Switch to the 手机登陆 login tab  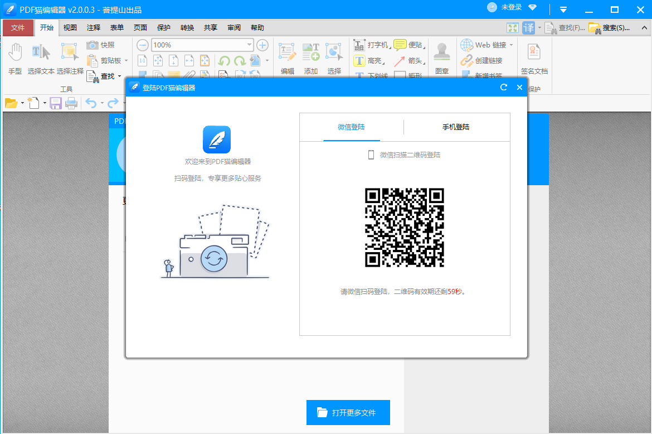[x=457, y=127]
